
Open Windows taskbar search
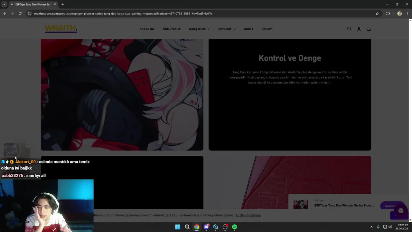(x=187, y=227)
